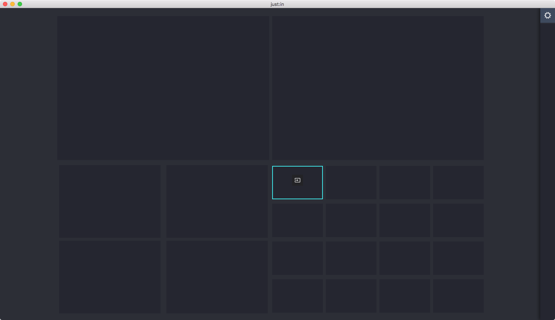Screen dimensions: 555x320
Task: Click the input source icon in highlighted tile
Action: (298, 180)
